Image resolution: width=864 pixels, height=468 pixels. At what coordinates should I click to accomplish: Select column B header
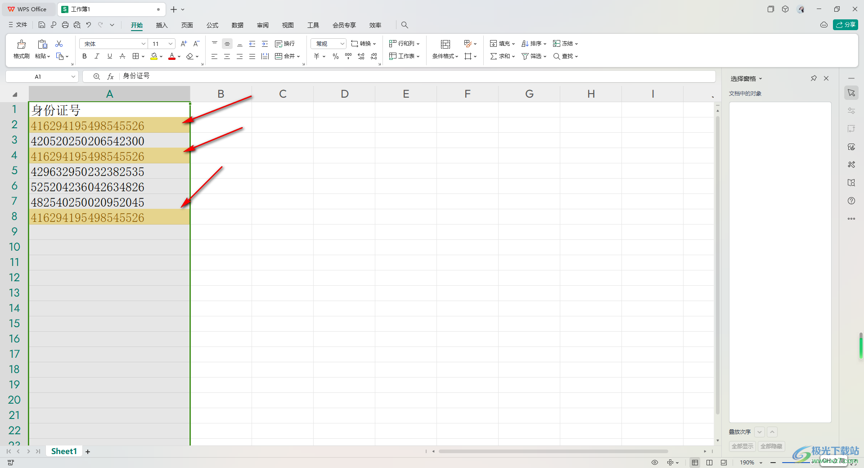pos(221,94)
